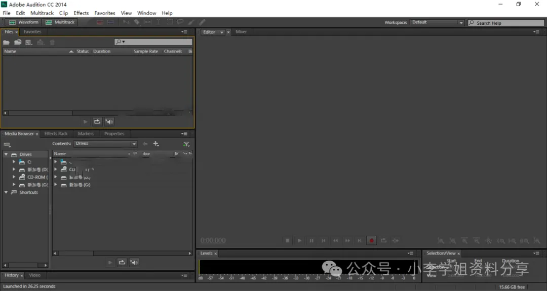The image size is (547, 291).
Task: Open the Effects menu
Action: (x=81, y=13)
